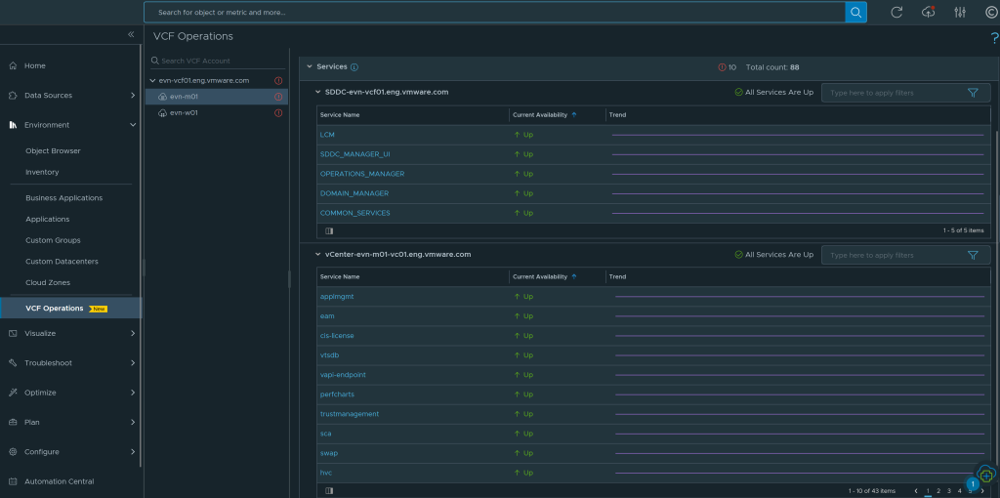Click the Services info icon

coord(354,67)
